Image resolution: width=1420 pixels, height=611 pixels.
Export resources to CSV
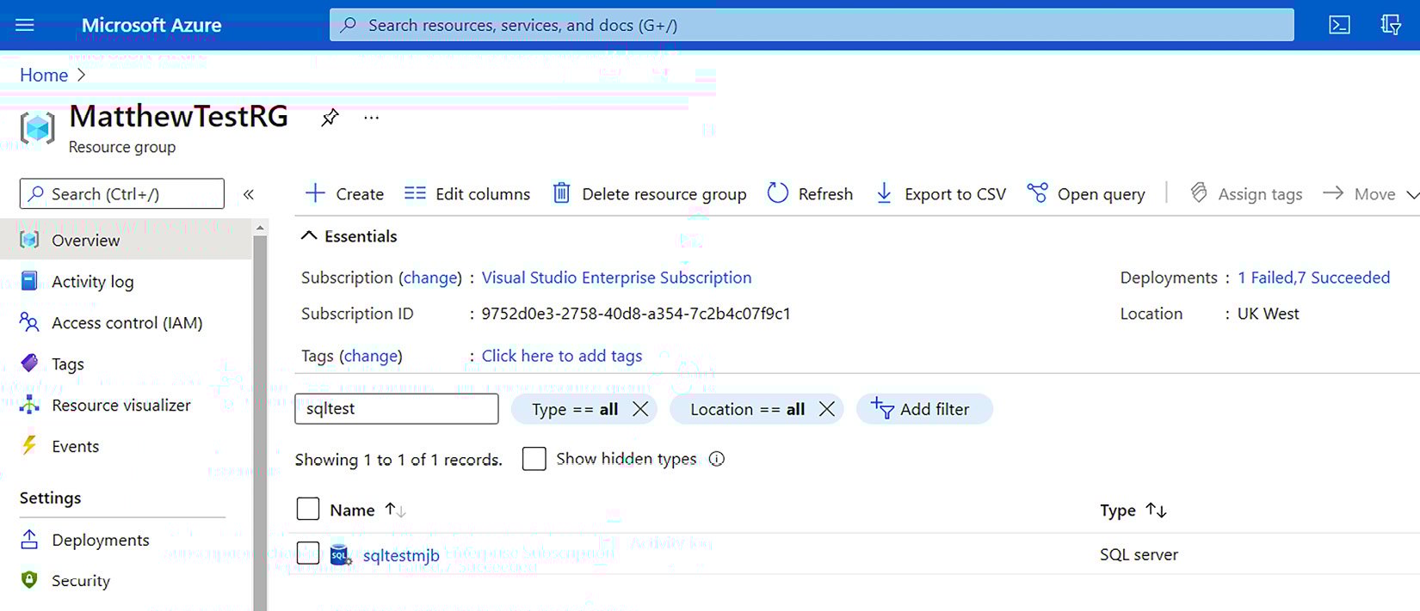(x=940, y=194)
